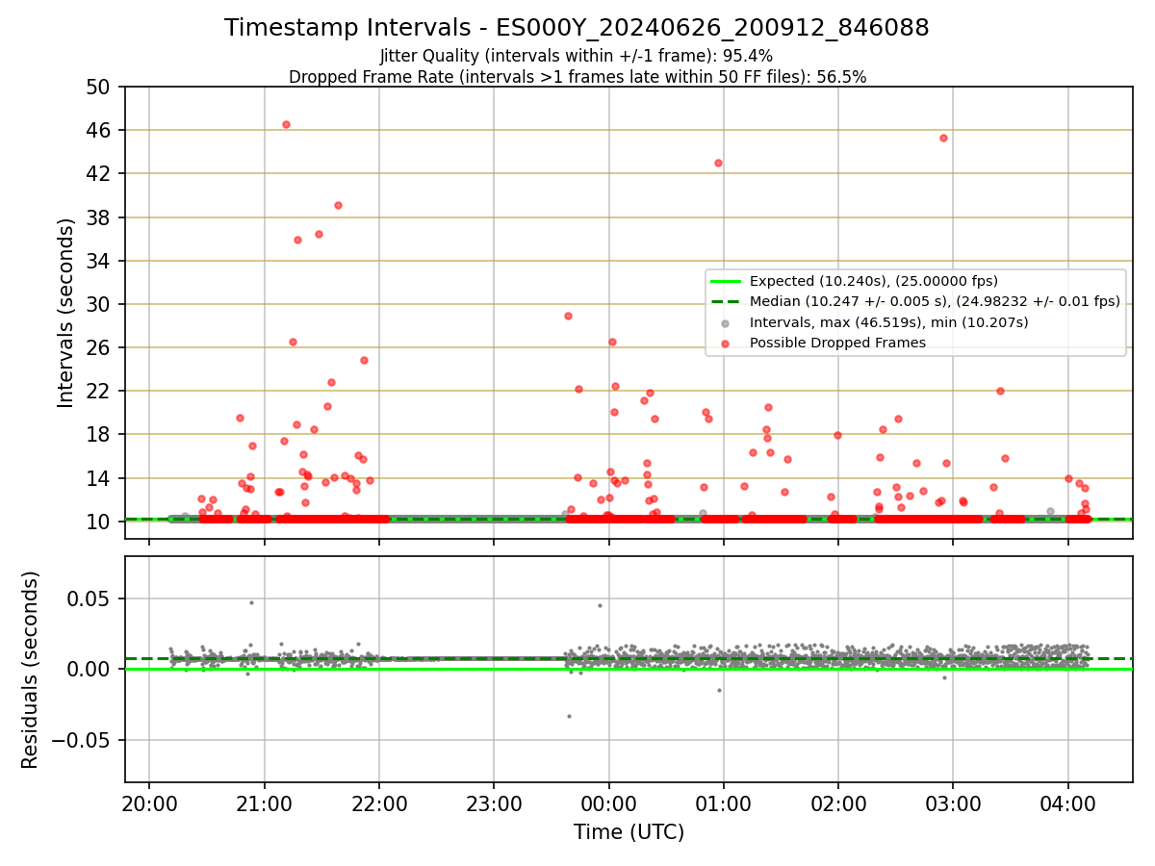This screenshot has height=866, width=1155.
Task: Click the red point at 39 seconds after 21:30
Action: point(338,205)
